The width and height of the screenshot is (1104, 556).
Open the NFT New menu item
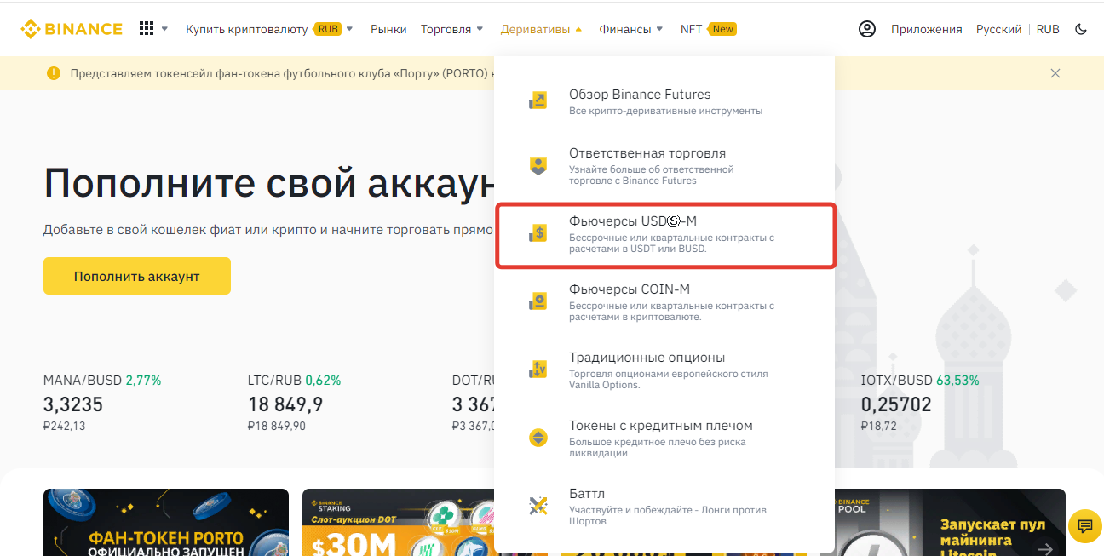(709, 29)
